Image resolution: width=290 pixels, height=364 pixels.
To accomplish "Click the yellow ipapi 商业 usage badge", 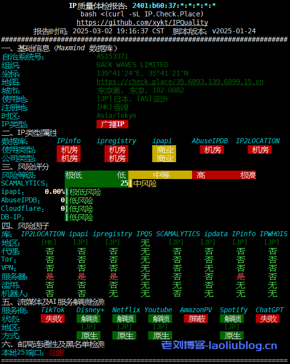I will (164, 150).
